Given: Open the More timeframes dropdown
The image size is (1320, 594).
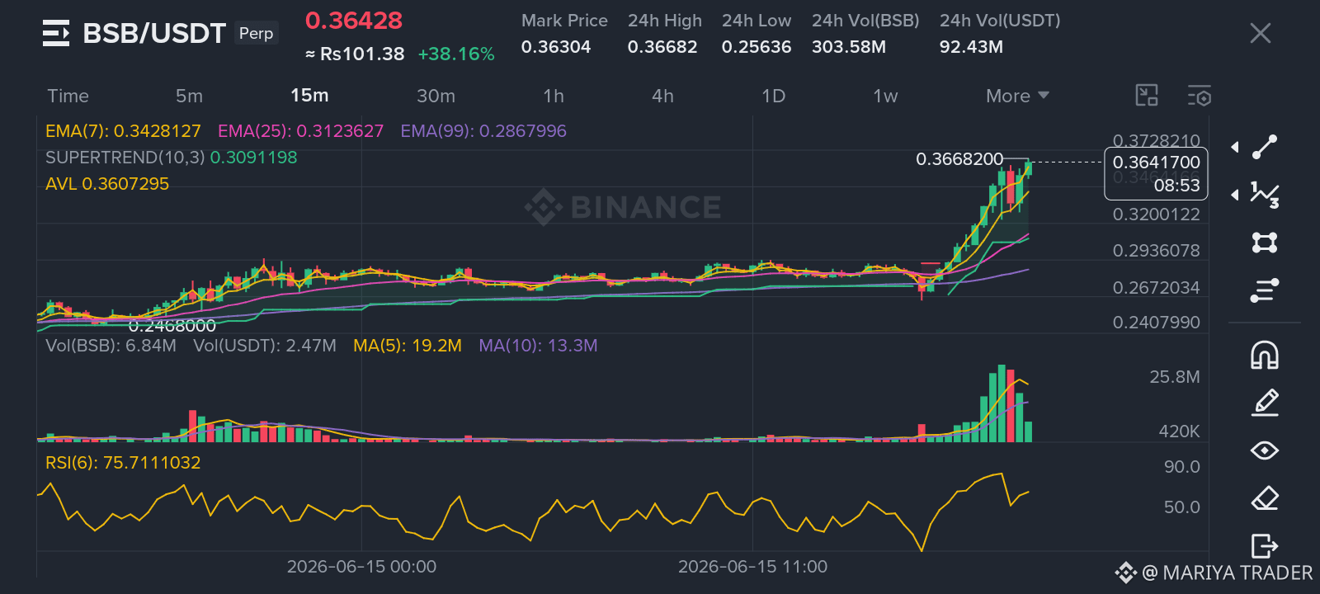Looking at the screenshot, I should coord(1017,96).
